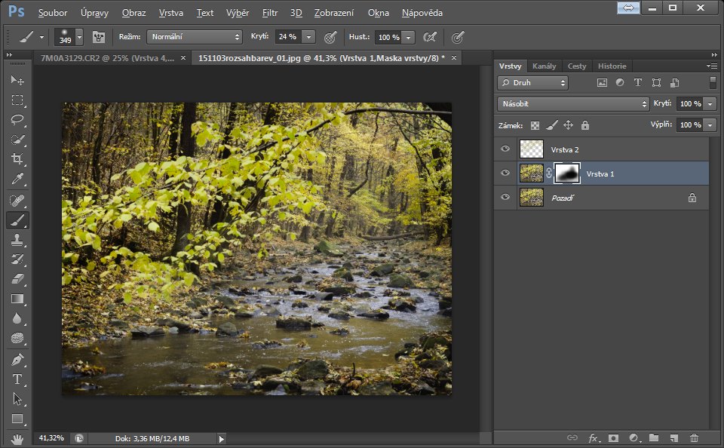This screenshot has height=448, width=724.
Task: Add layer style via fx icon
Action: pos(594,437)
